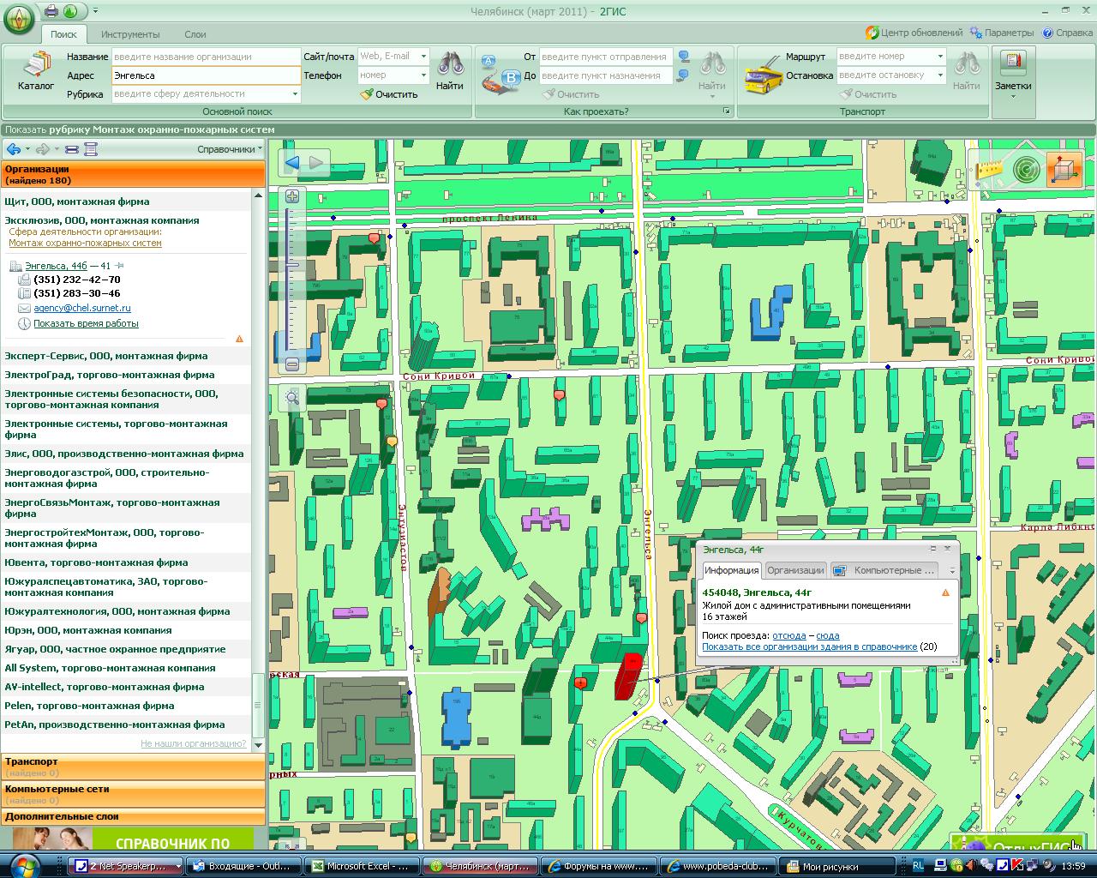Click the От departure point input field
Image resolution: width=1097 pixels, height=878 pixels.
[x=605, y=57]
